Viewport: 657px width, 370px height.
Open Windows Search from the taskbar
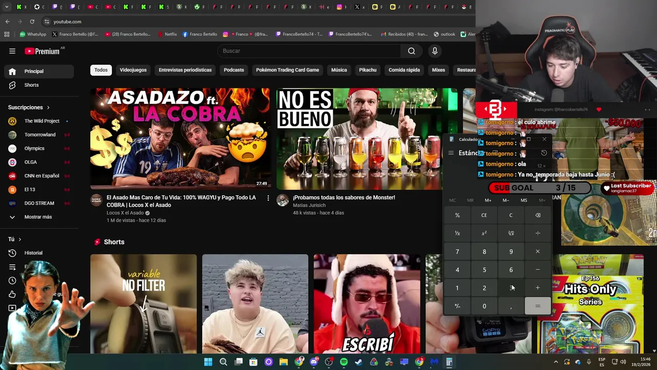click(x=223, y=362)
